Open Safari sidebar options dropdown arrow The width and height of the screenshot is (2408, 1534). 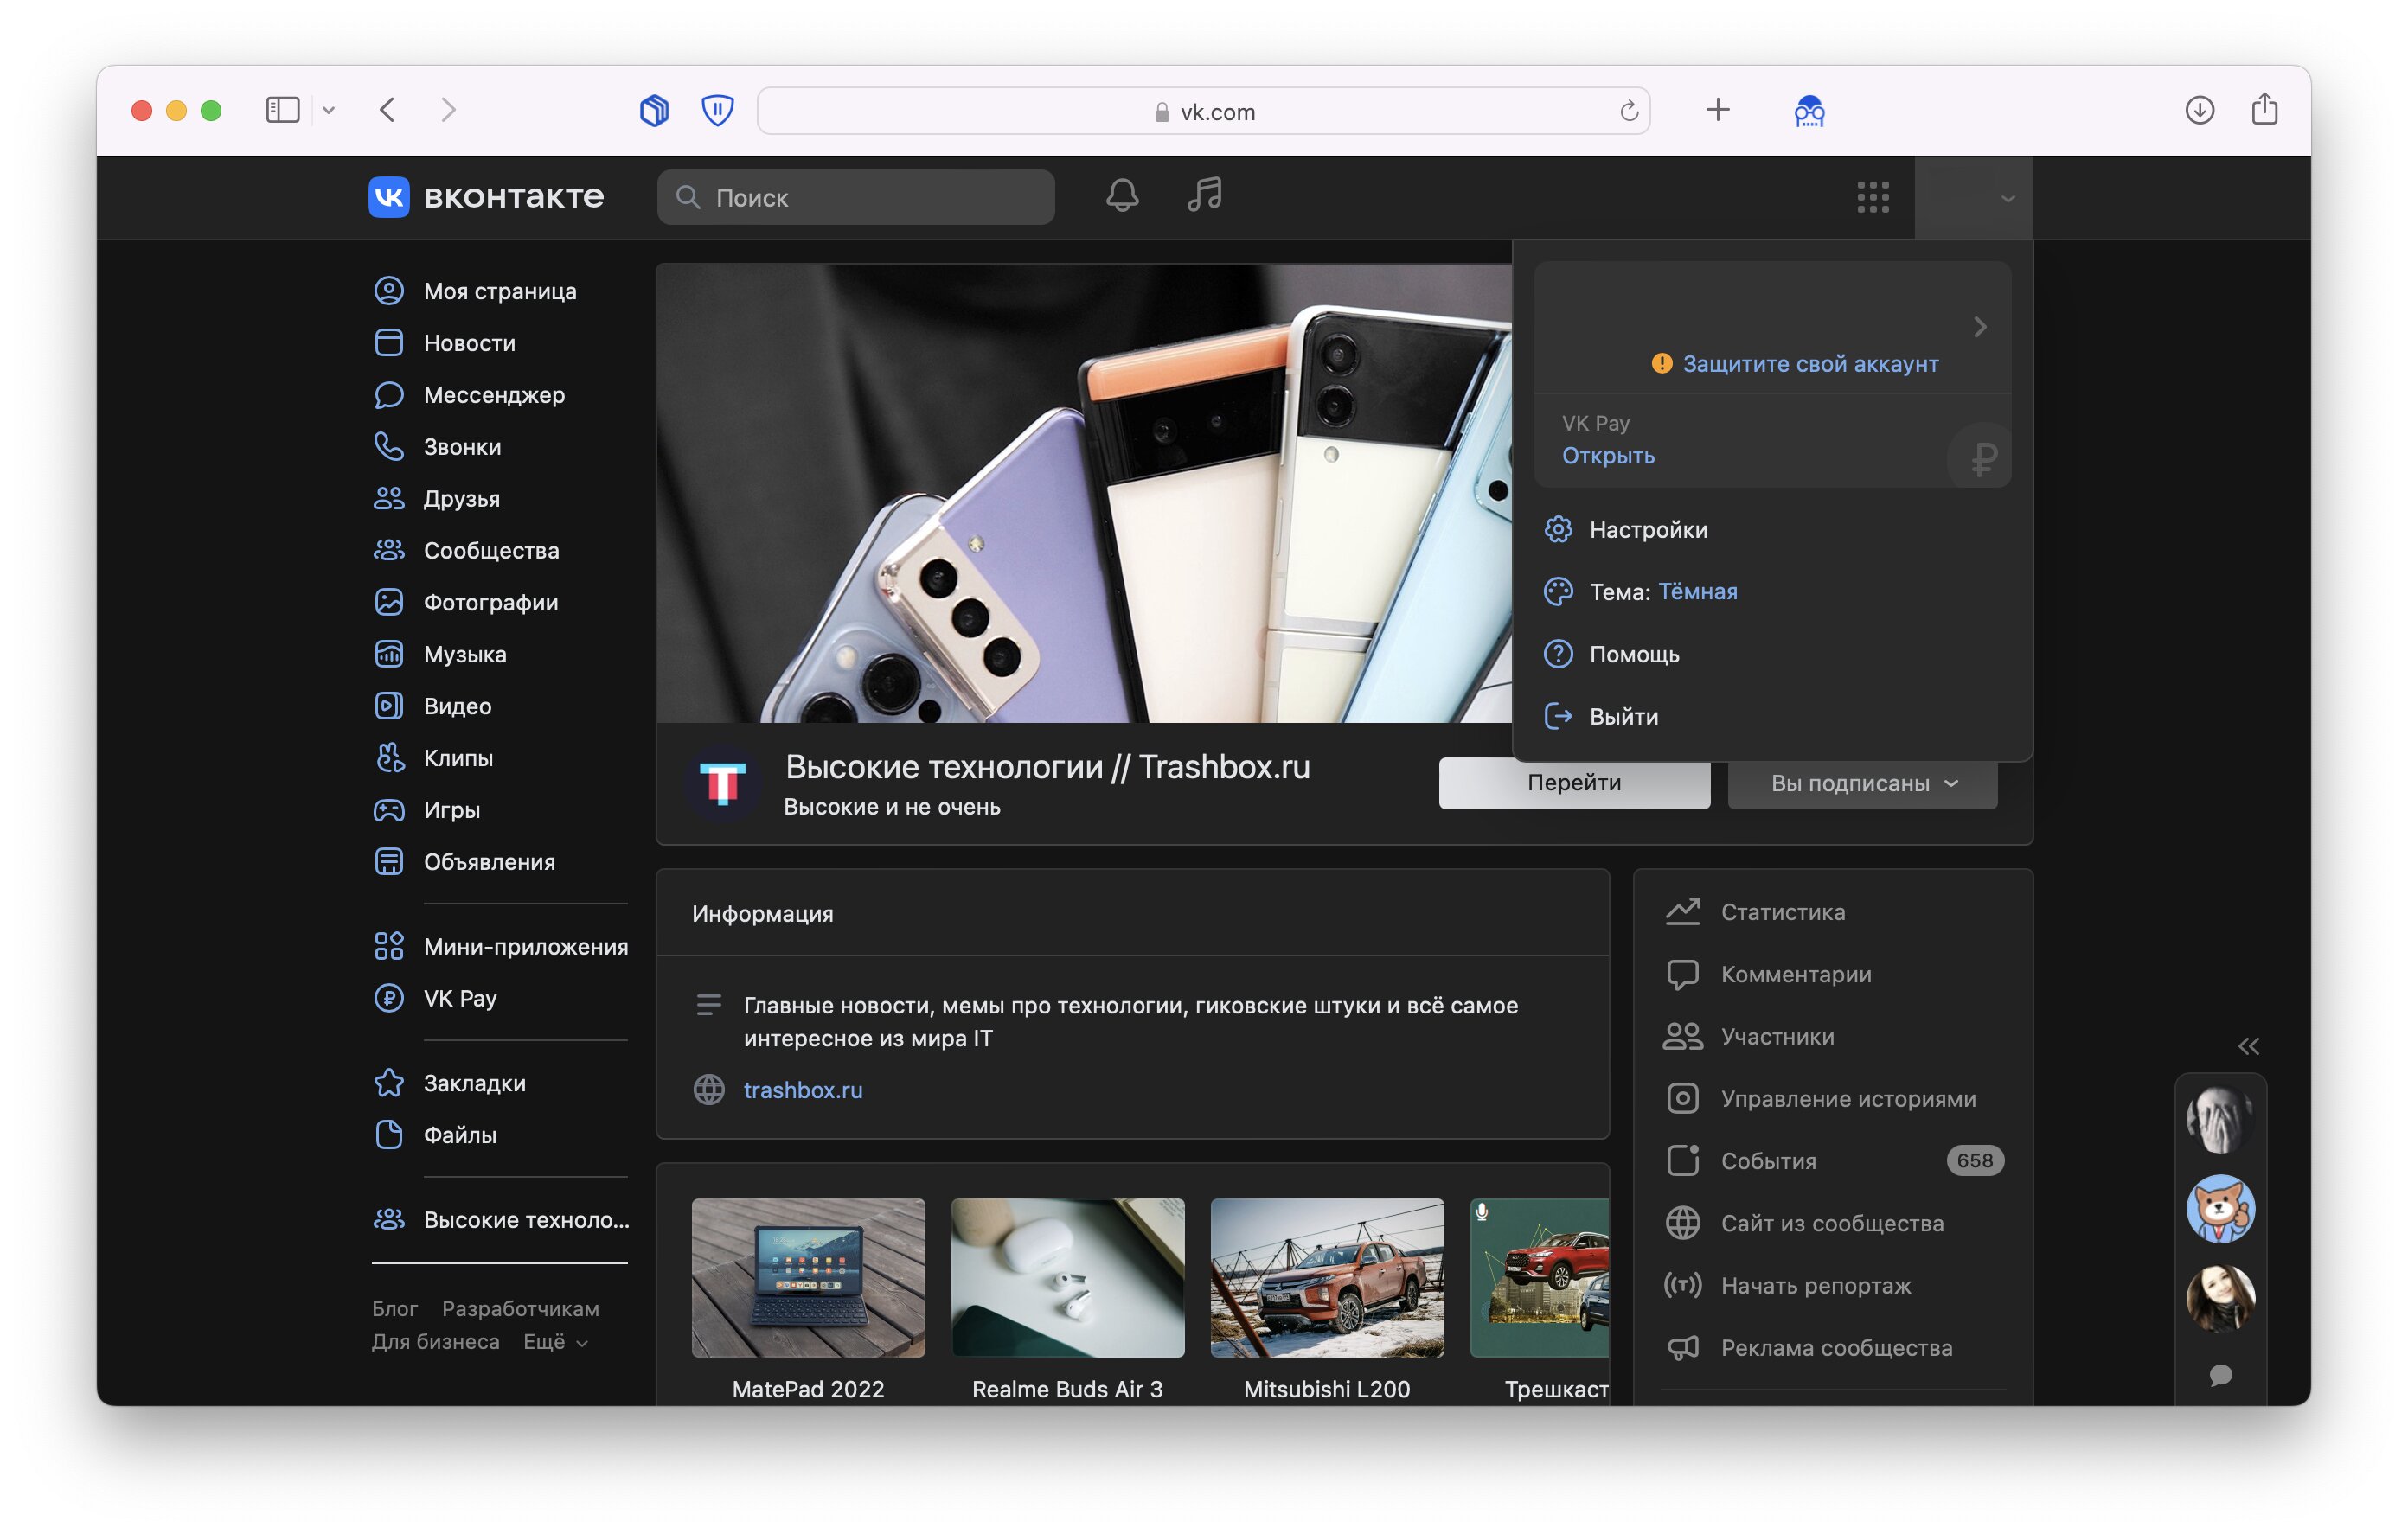pyautogui.click(x=328, y=111)
